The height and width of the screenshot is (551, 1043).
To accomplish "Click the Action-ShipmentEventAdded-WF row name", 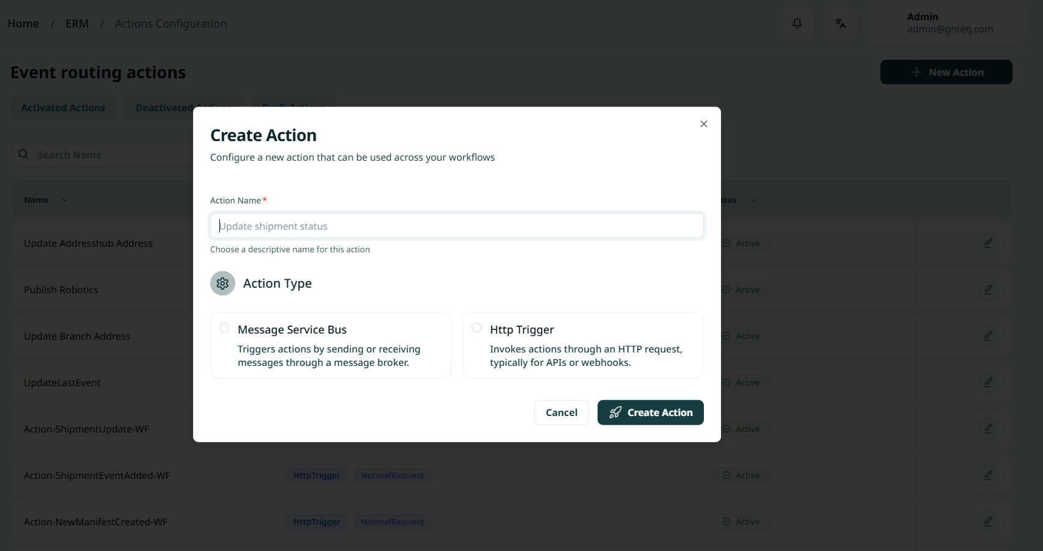I will tap(97, 475).
